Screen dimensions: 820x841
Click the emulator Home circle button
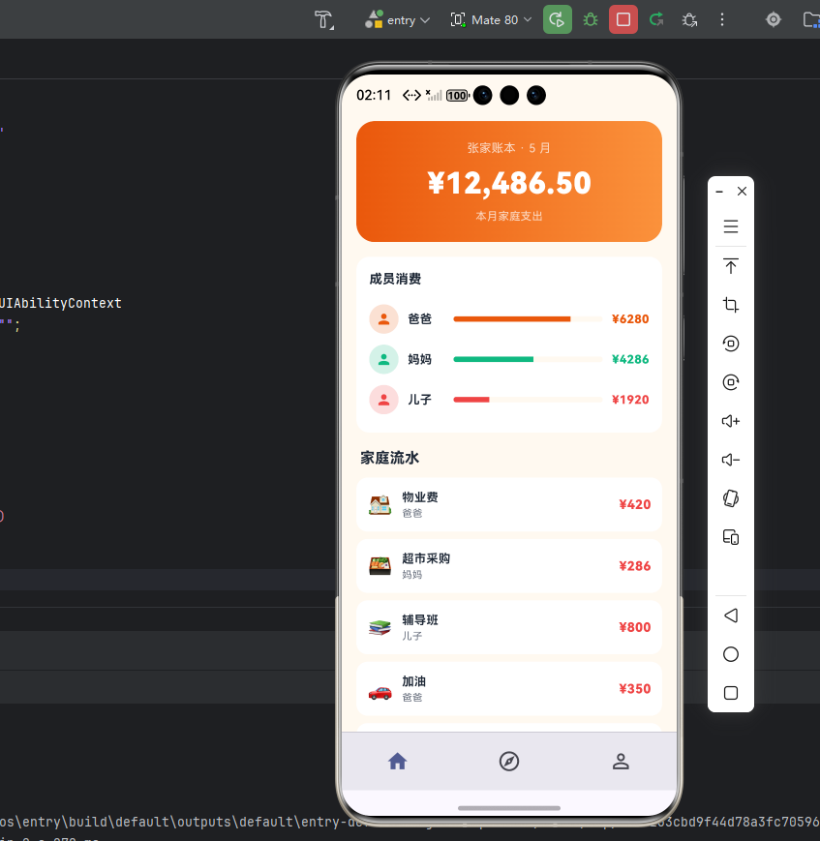pos(730,654)
